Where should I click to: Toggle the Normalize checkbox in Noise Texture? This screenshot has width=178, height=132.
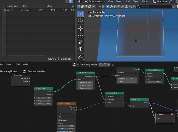[59, 120]
